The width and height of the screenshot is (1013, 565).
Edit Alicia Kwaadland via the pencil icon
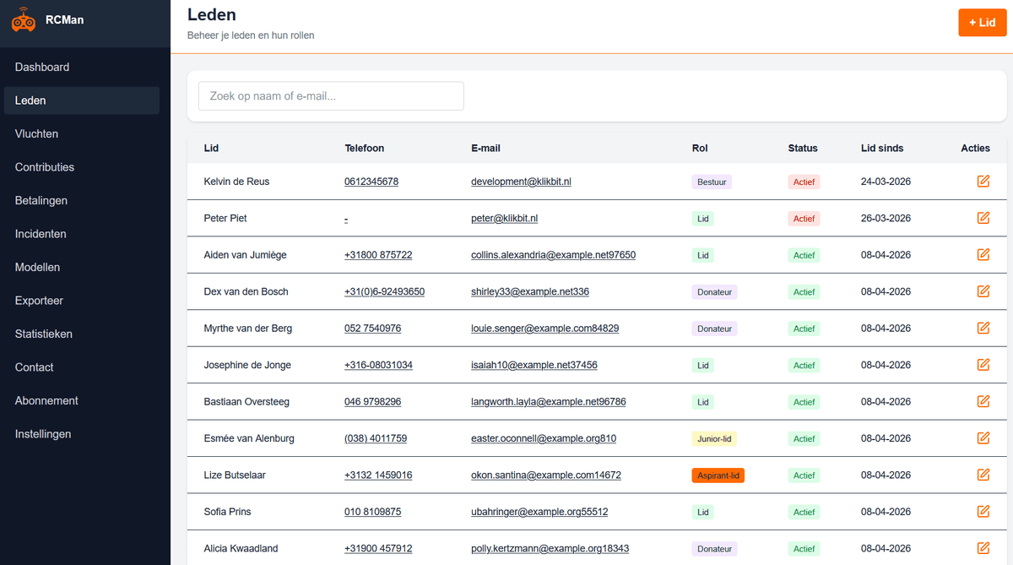(983, 547)
